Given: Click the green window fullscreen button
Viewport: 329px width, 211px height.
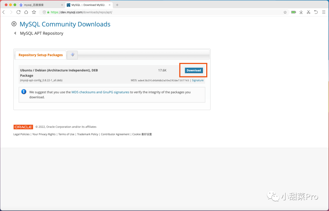Looking at the screenshot, I should click(x=15, y=5).
